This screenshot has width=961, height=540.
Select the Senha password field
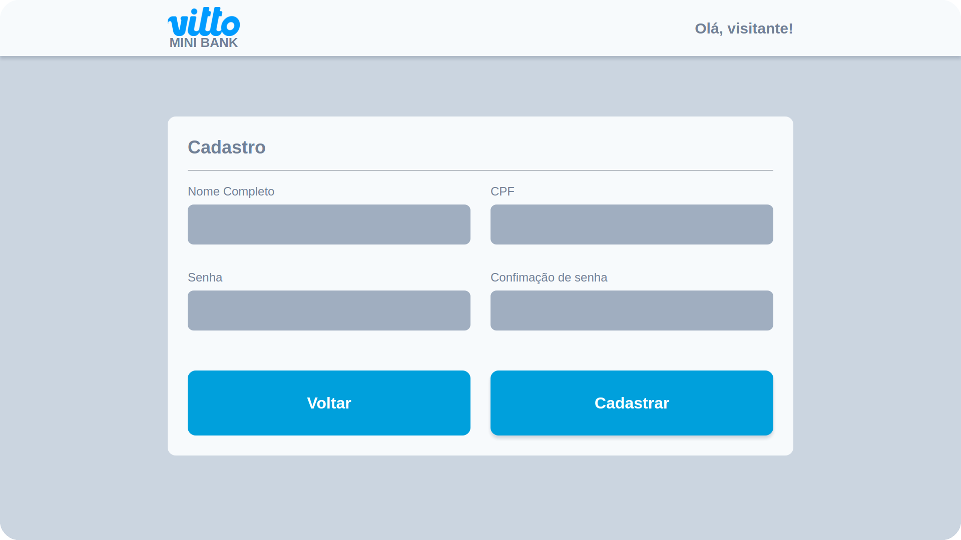(x=329, y=310)
